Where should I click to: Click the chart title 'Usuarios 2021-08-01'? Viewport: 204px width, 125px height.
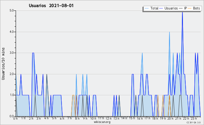(51, 6)
